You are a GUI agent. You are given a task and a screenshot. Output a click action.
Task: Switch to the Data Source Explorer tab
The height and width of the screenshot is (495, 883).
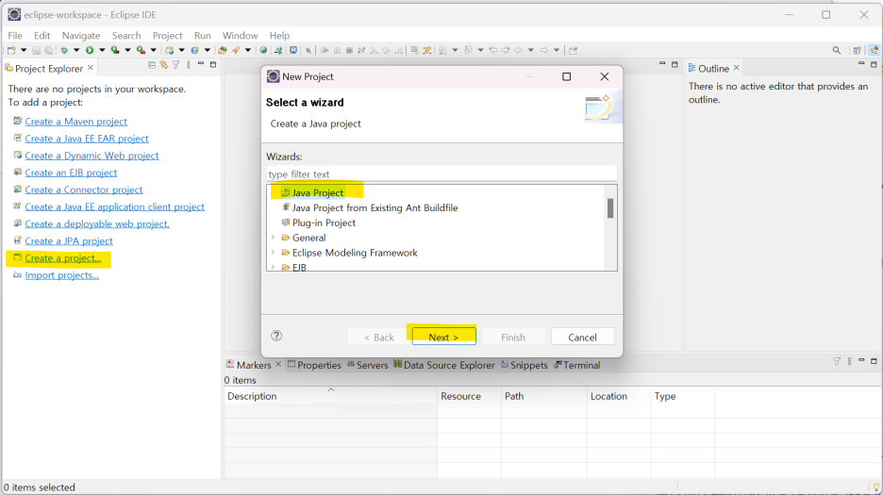point(443,365)
